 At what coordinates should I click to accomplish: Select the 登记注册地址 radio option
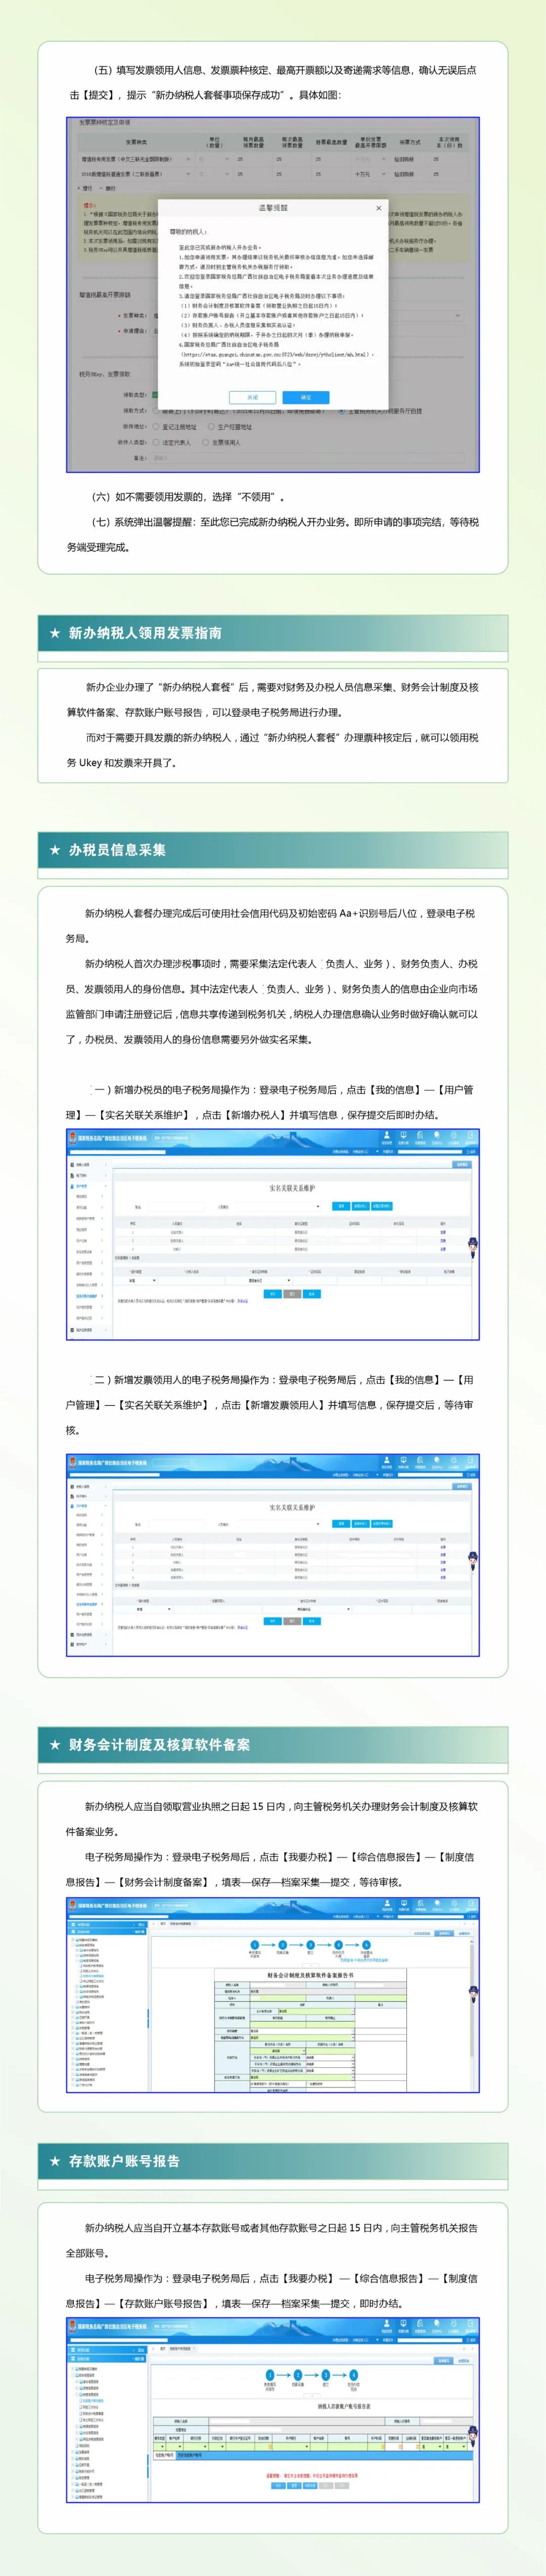click(157, 426)
